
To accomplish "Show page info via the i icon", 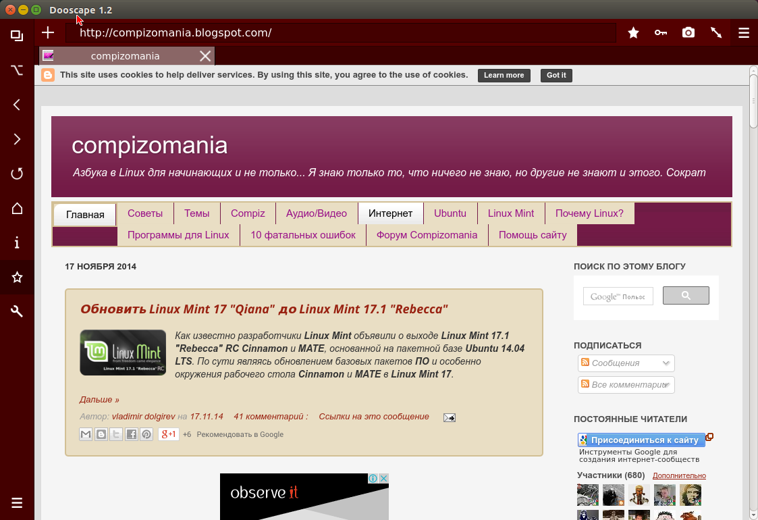I will (x=17, y=242).
